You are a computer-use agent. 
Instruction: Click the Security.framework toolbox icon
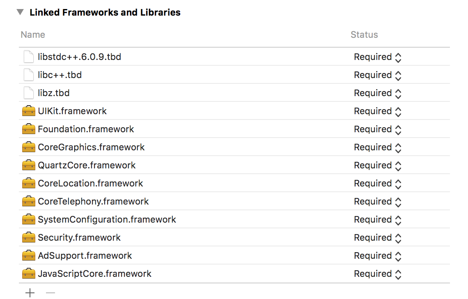point(29,237)
